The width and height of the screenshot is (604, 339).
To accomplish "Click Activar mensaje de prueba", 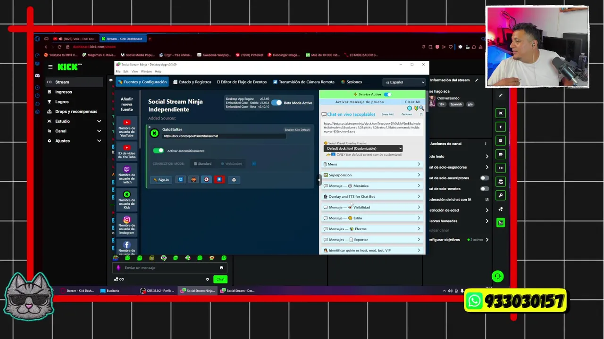I will pyautogui.click(x=360, y=102).
